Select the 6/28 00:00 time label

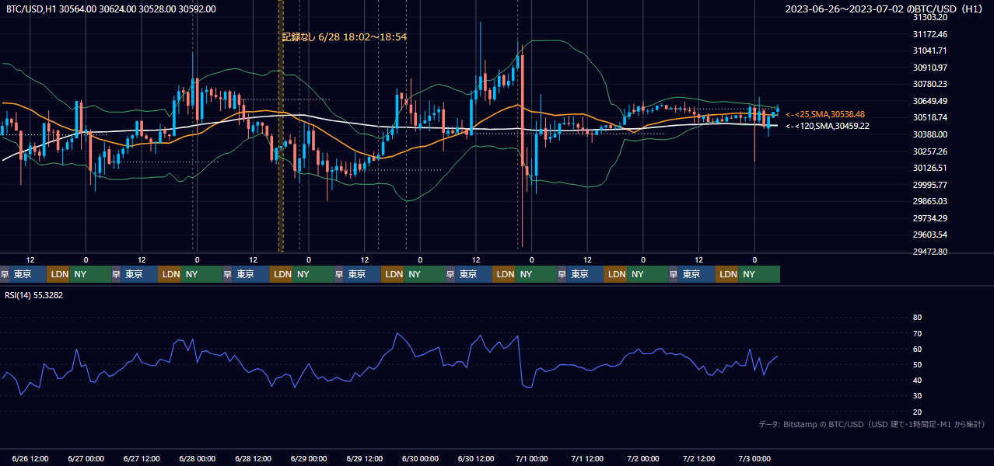198,459
